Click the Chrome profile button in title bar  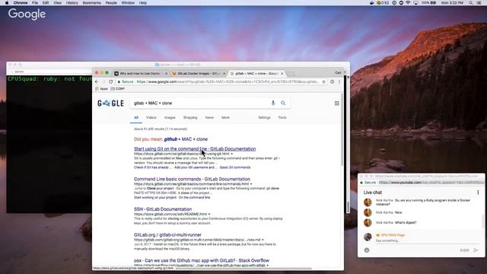pos(338,73)
